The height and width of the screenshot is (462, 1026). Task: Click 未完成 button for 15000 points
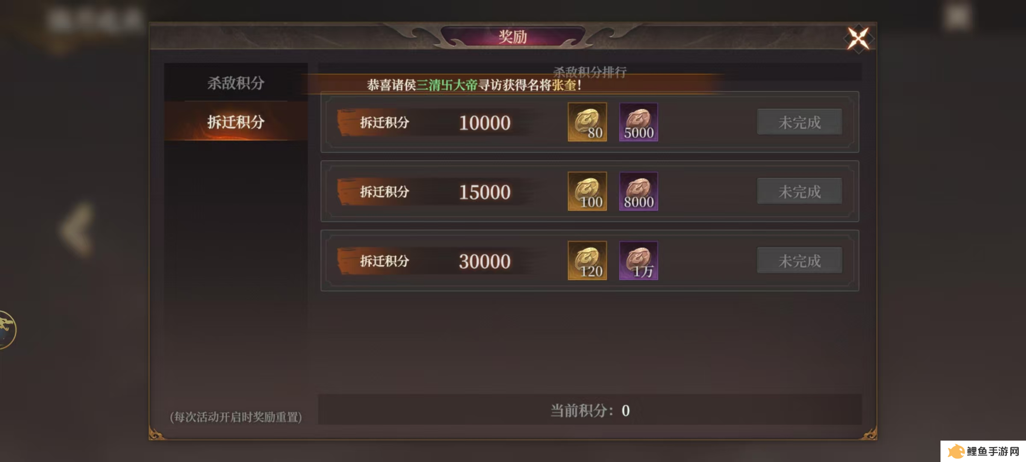tap(799, 192)
